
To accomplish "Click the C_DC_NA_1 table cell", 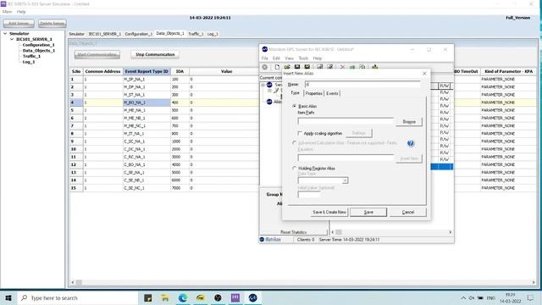I will 147,149.
